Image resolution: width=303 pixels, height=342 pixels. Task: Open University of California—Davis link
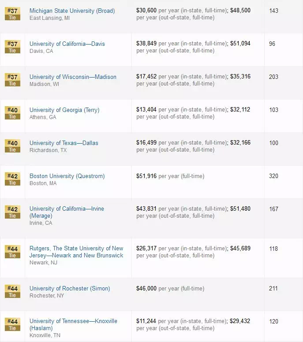[67, 44]
